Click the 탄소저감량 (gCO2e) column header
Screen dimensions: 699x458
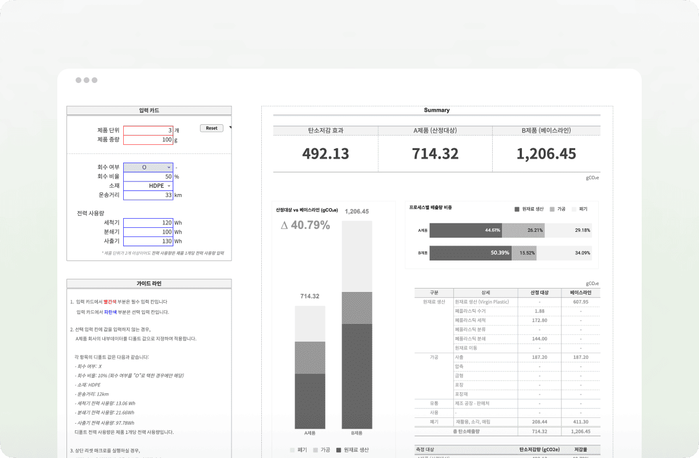pos(539,449)
